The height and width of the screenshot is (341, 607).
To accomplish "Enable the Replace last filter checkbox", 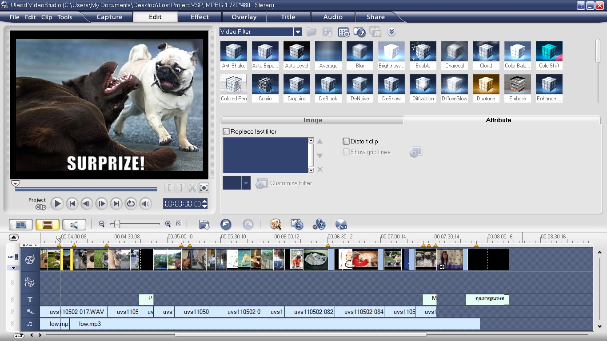I will tap(227, 132).
